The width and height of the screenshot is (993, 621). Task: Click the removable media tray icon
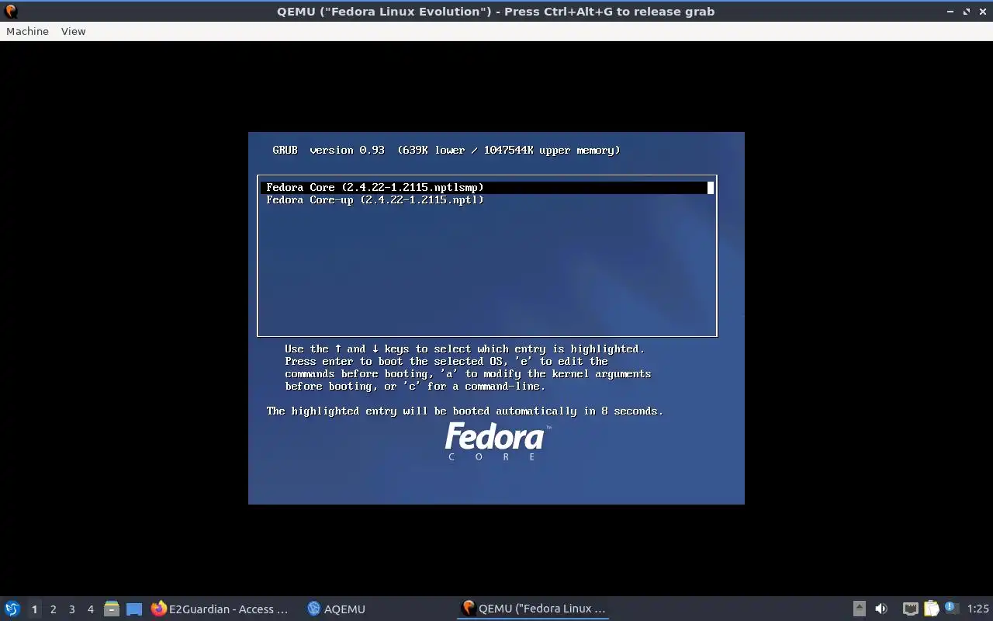(859, 609)
